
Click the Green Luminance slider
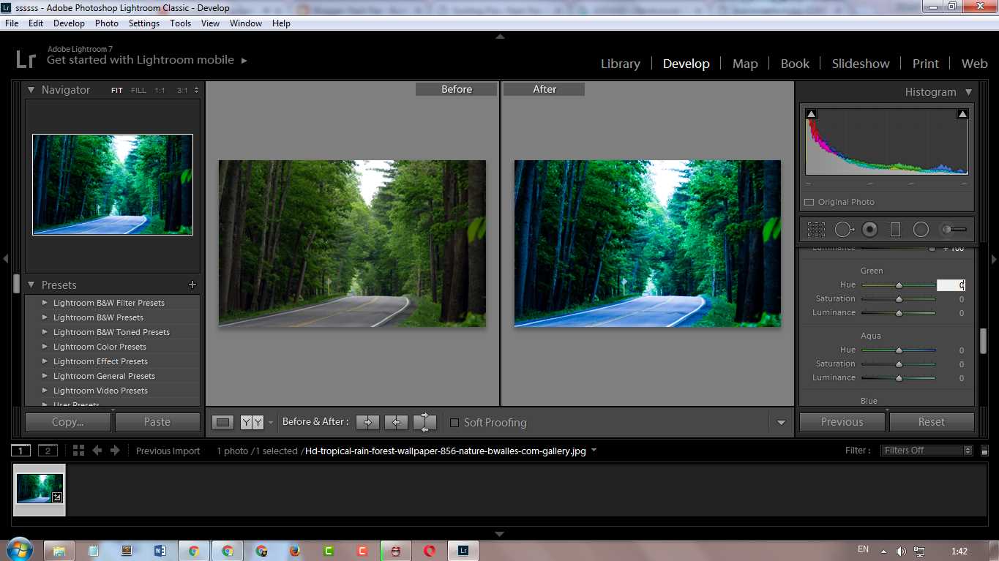[x=899, y=313]
